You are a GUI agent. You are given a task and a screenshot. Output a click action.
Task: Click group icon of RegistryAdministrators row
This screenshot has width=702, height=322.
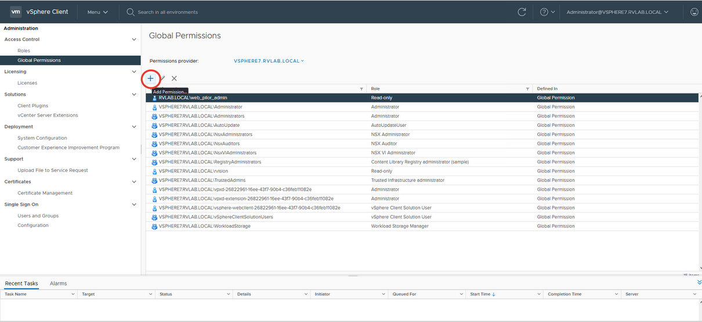click(154, 162)
